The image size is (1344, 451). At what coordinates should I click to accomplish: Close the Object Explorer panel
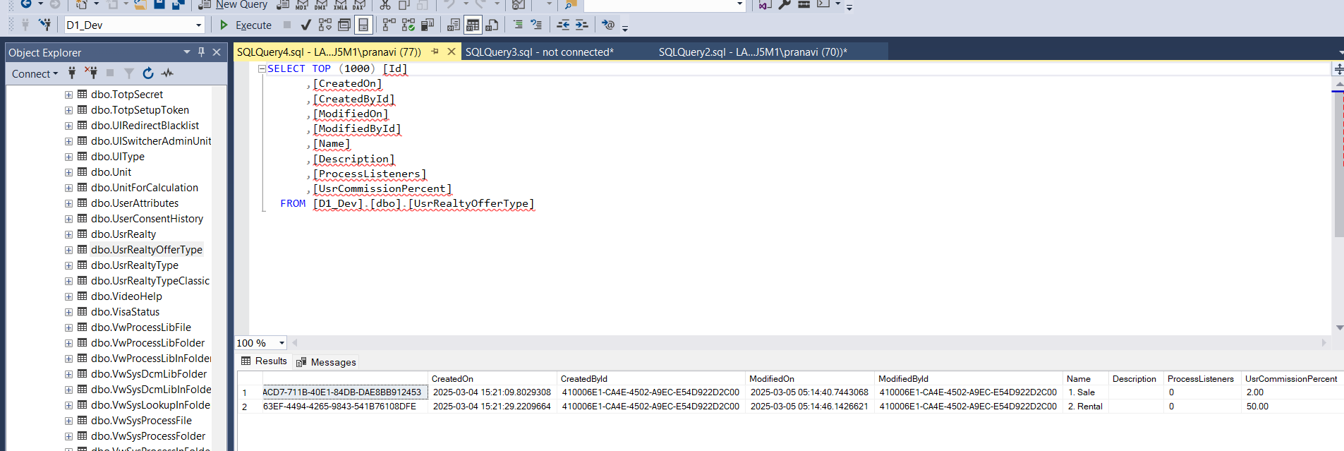coord(217,52)
